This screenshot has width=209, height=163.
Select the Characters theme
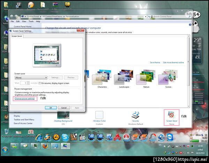(102, 79)
